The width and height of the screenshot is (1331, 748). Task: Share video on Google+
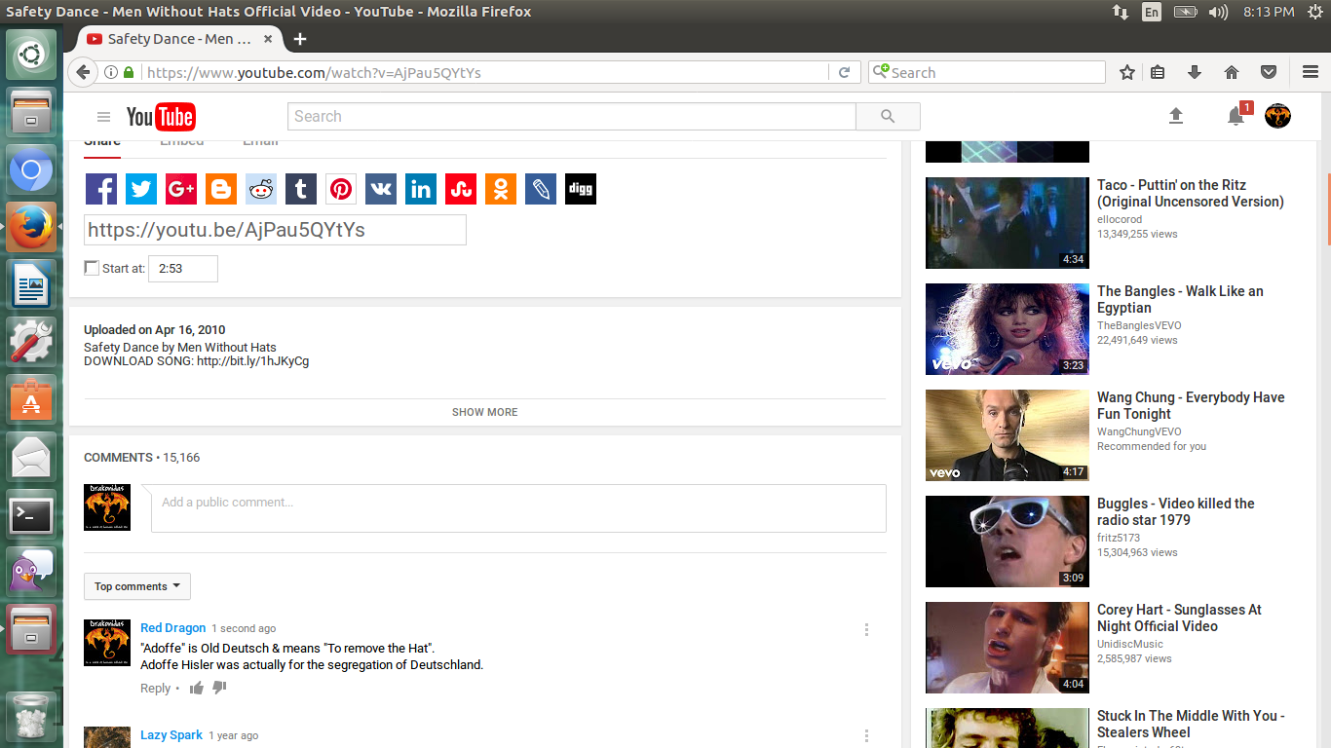(181, 189)
